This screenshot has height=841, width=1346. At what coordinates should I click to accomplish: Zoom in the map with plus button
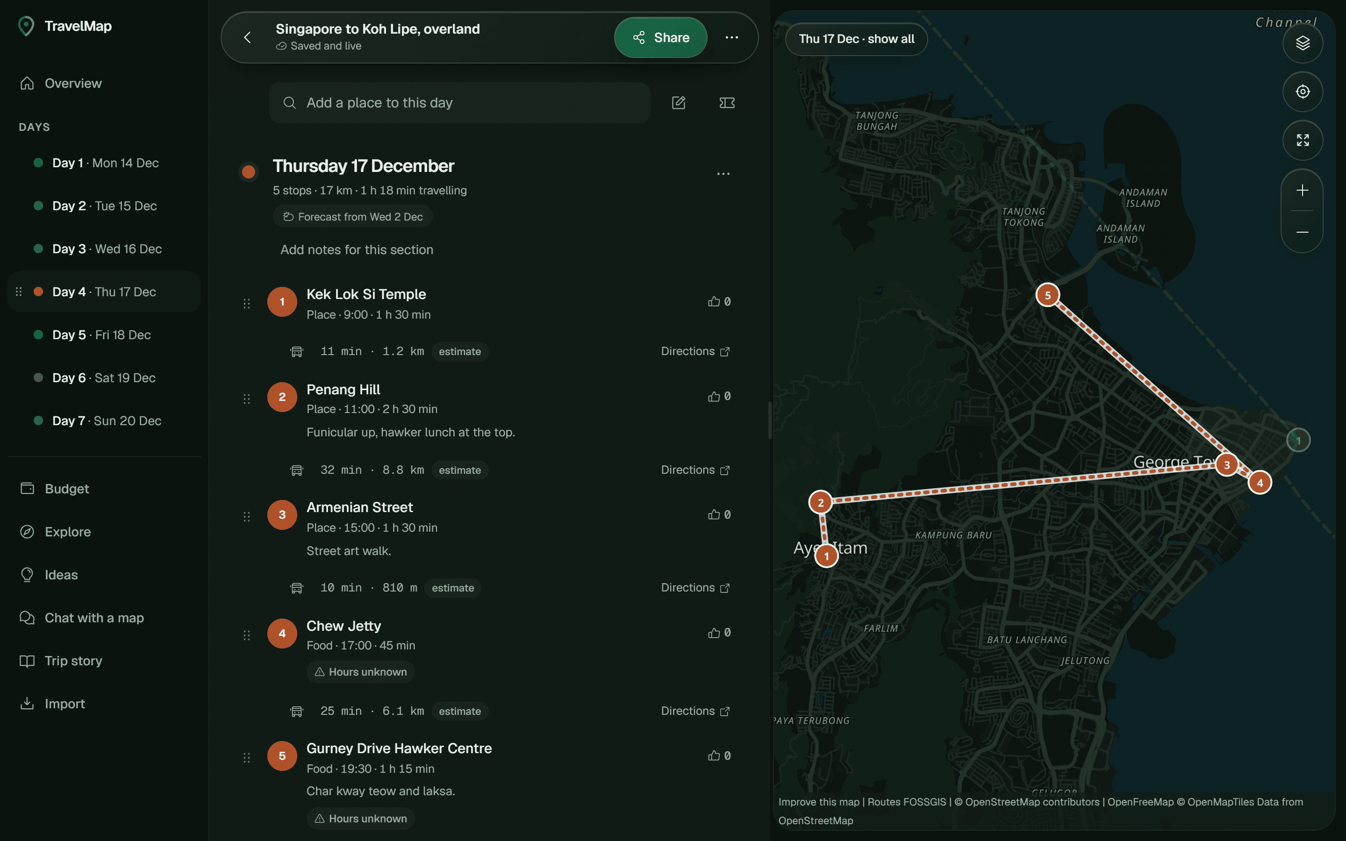click(1302, 190)
